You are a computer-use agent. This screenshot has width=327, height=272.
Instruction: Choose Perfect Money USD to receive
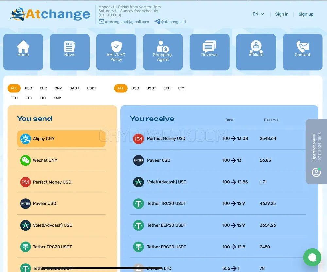[x=218, y=139]
